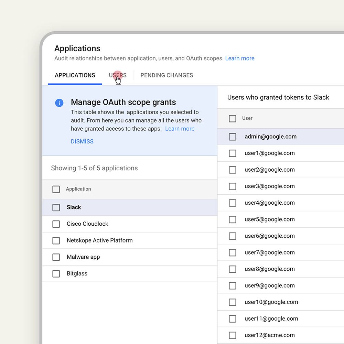
Task: Check the Netskope Active Platform checkbox
Action: pyautogui.click(x=56, y=241)
